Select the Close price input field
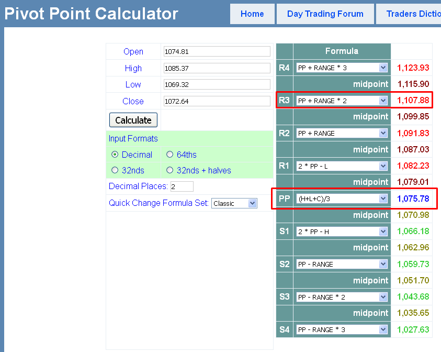 pyautogui.click(x=217, y=101)
